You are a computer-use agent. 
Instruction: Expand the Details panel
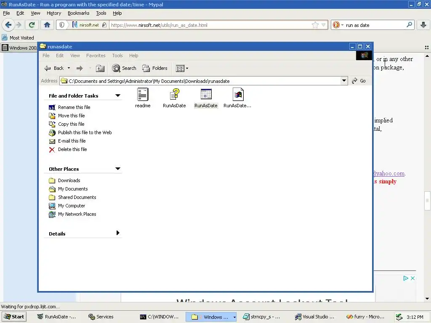click(118, 233)
